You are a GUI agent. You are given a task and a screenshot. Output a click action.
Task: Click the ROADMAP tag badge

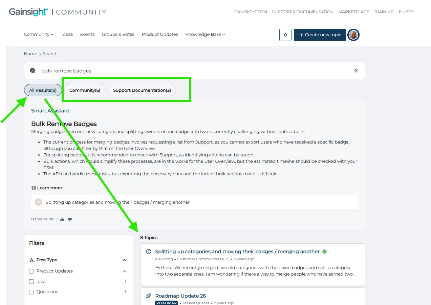point(167,303)
